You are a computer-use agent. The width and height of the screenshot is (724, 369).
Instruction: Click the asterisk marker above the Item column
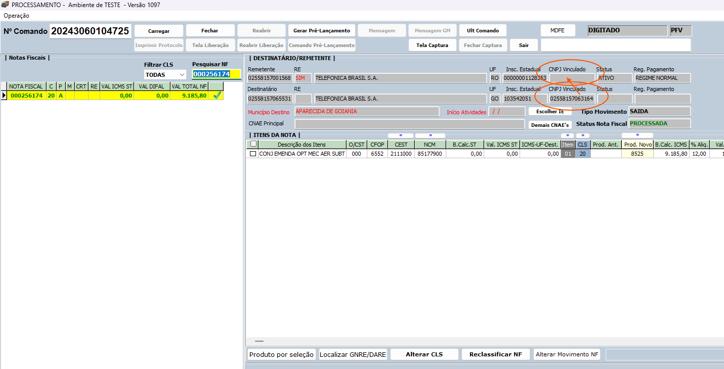coord(568,136)
